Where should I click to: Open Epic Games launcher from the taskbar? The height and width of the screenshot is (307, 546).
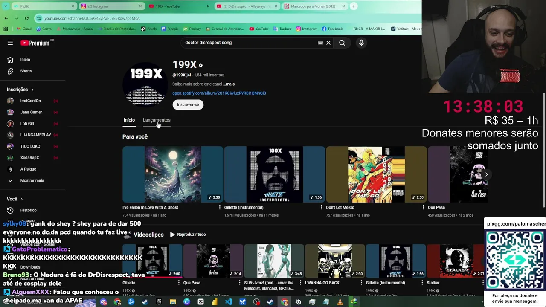[x=159, y=302]
